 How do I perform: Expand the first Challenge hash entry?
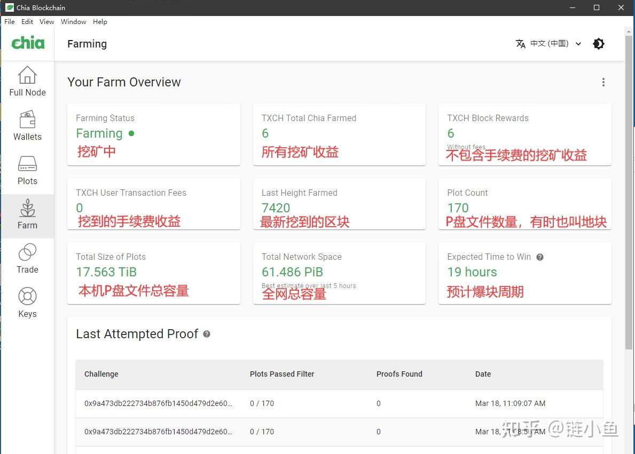point(158,404)
